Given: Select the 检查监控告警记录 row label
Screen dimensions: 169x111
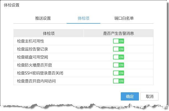Looking at the screenshot, I should pyautogui.click(x=33, y=49).
